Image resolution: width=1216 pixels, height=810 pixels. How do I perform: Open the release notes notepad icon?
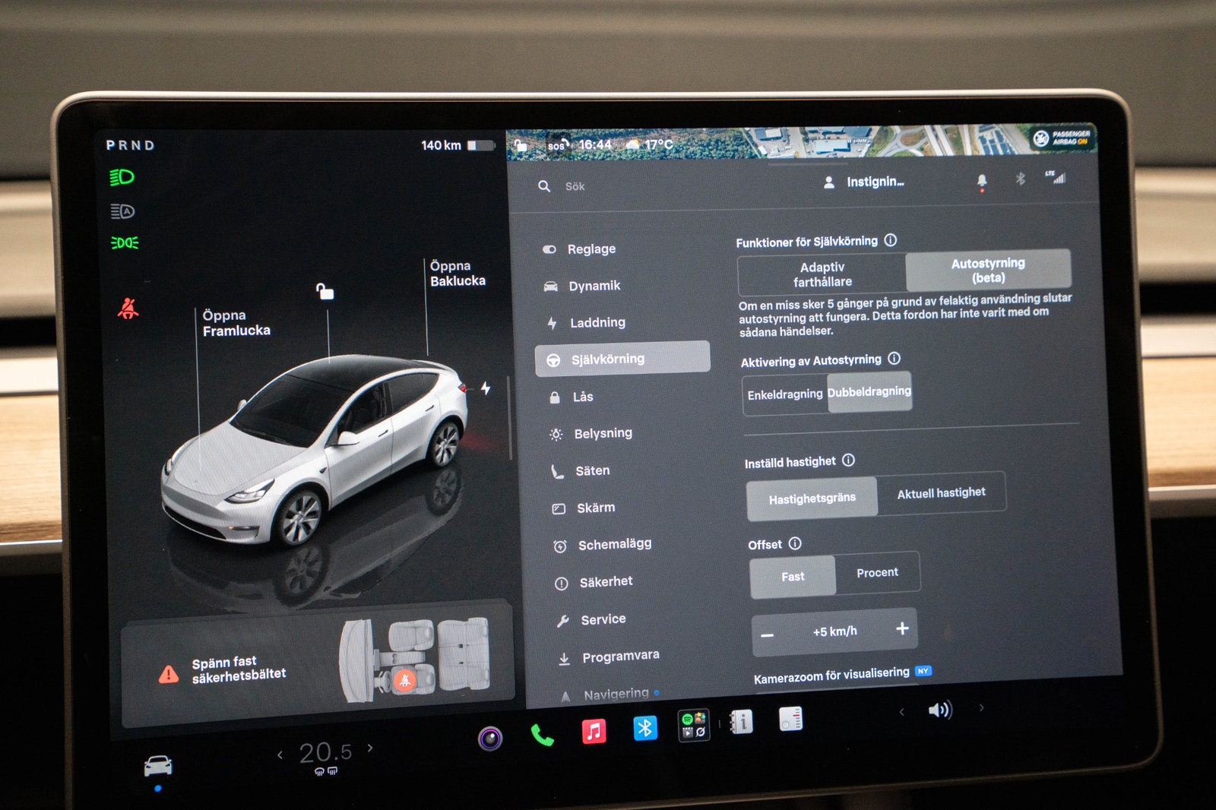[790, 718]
